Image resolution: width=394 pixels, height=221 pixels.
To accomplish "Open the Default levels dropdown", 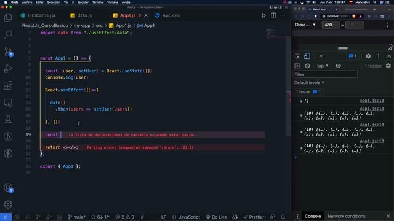I will [x=309, y=83].
